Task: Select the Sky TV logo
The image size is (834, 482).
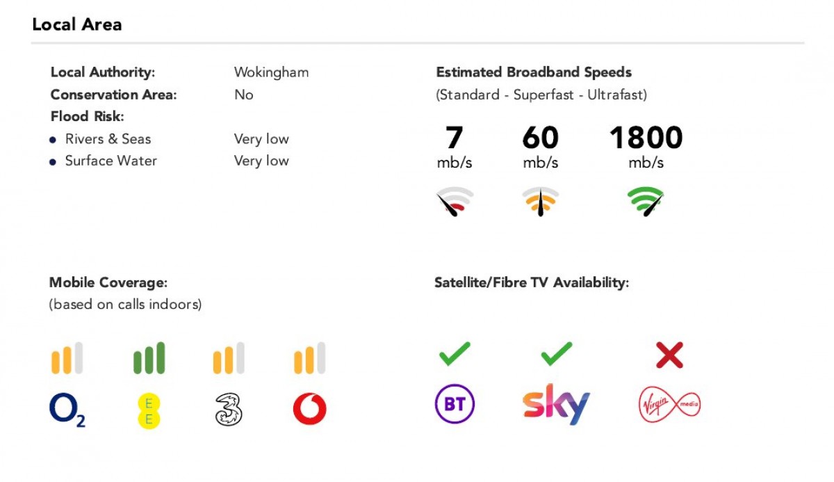Action: point(556,403)
